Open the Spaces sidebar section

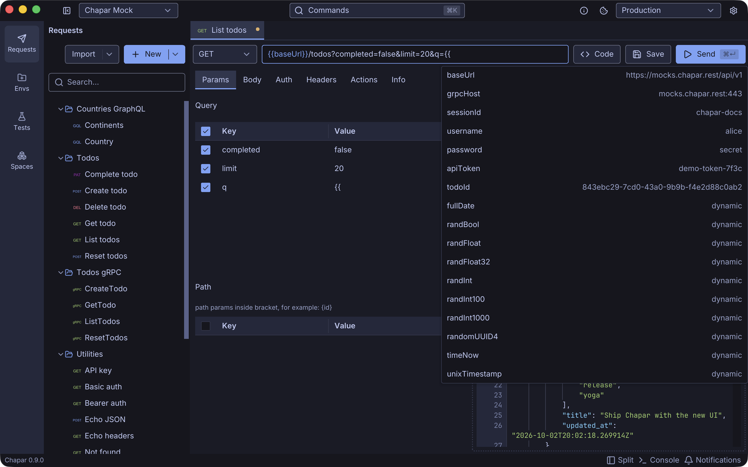point(22,160)
